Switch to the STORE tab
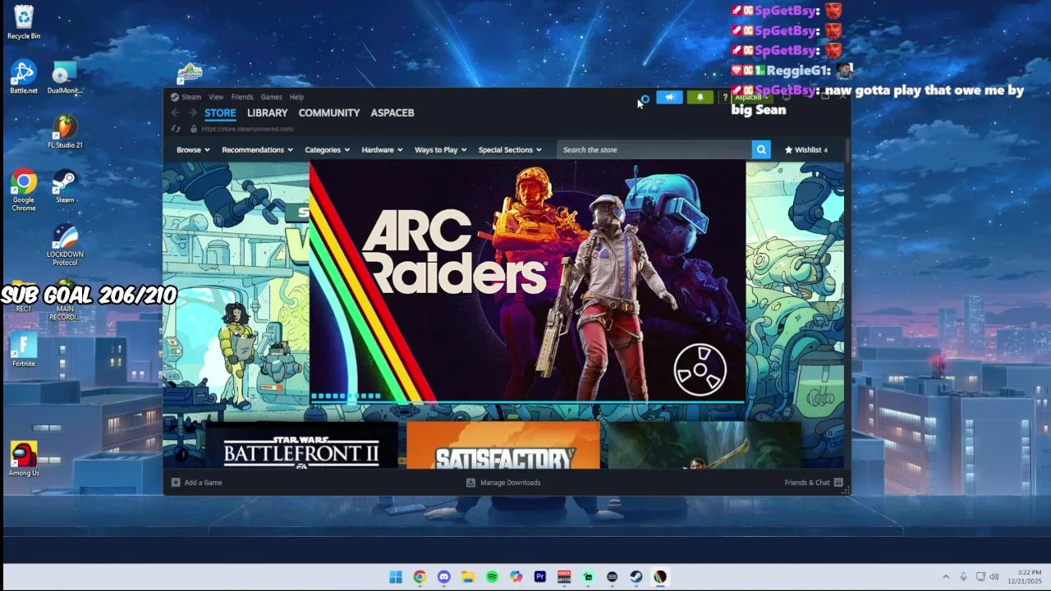Screen dimensions: 1051x591 tap(220, 112)
